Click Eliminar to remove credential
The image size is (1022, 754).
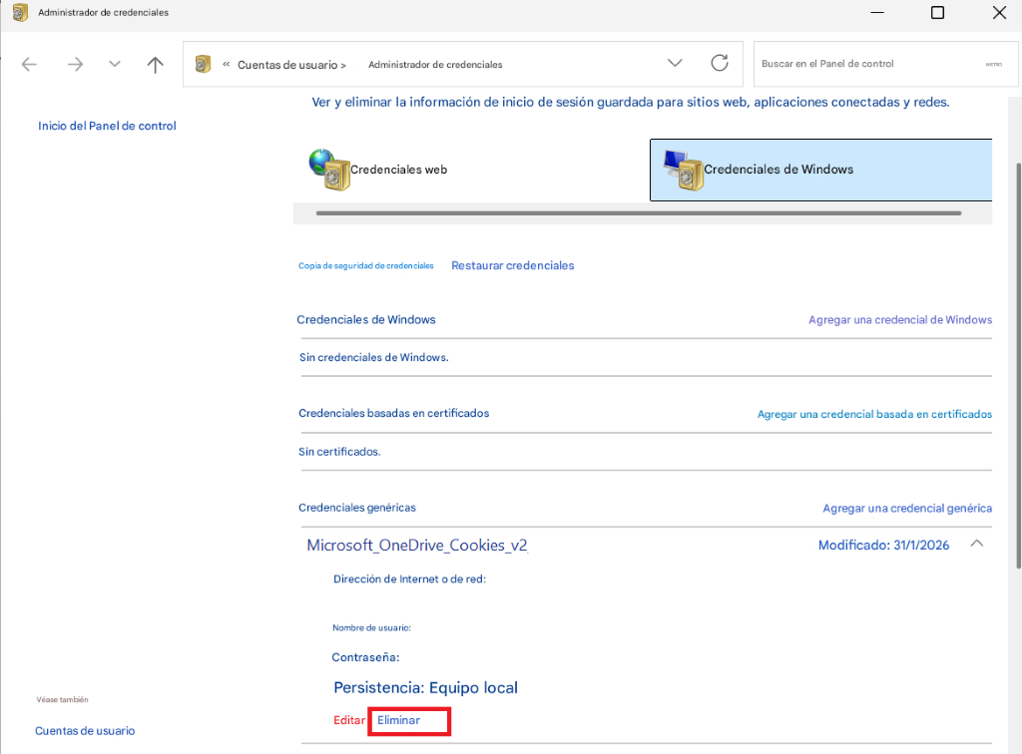[x=398, y=720]
